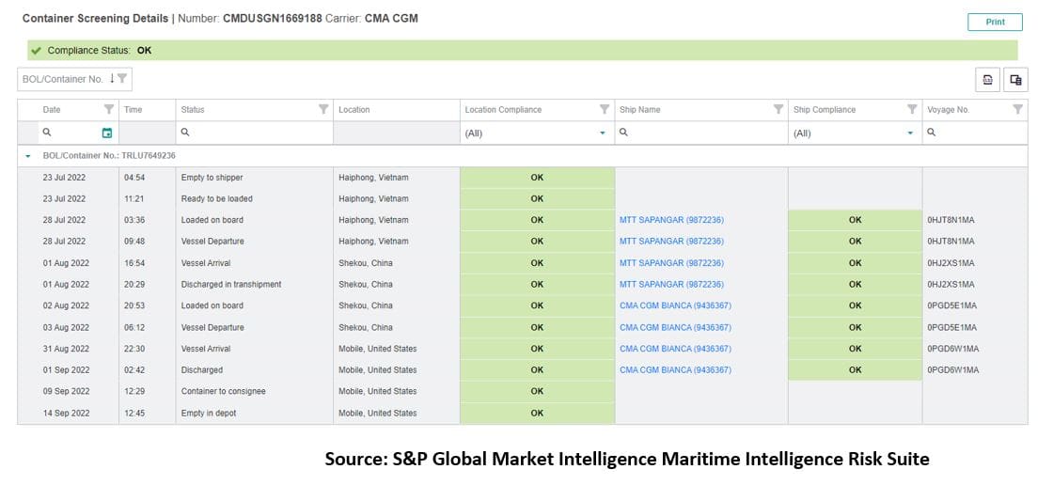1053x485 pixels.
Task: Sort by the Location column header
Action: click(x=354, y=110)
